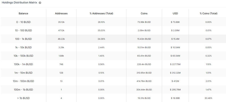Select the > 1b BUSD row label
Screen dimensions: 226x102
tap(23, 98)
